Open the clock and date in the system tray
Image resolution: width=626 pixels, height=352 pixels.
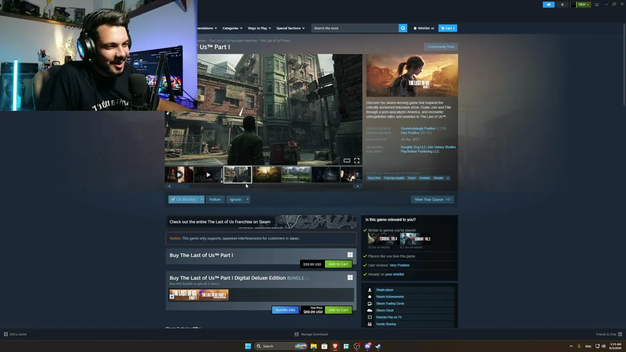pos(615,346)
